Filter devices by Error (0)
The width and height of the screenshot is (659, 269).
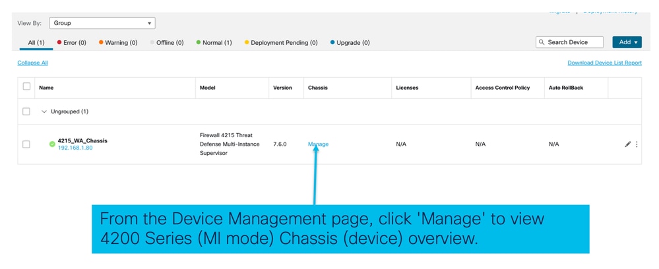tap(71, 42)
